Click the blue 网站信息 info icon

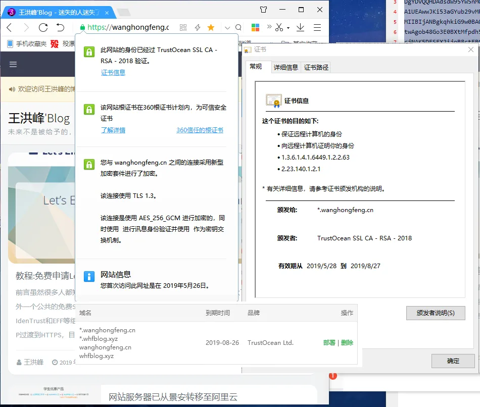[89, 276]
